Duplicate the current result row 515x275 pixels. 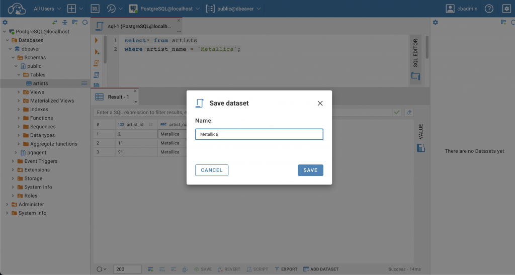click(162, 269)
